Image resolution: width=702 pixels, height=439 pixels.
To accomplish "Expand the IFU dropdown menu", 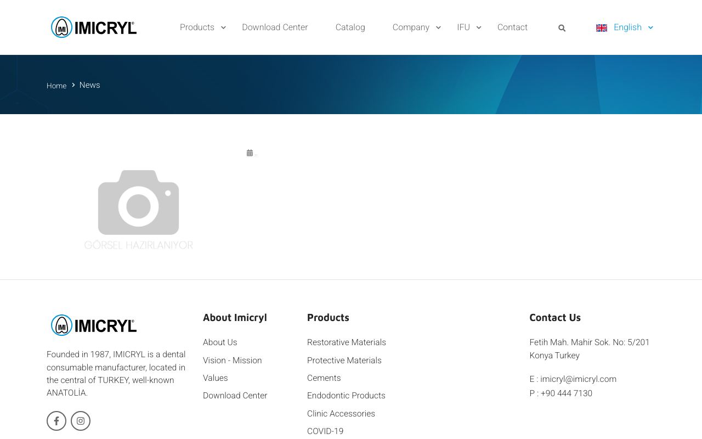I will 469,27.
